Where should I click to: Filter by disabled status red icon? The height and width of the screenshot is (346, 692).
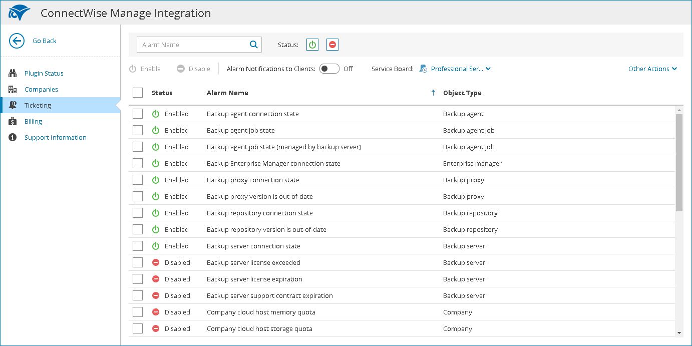(332, 45)
